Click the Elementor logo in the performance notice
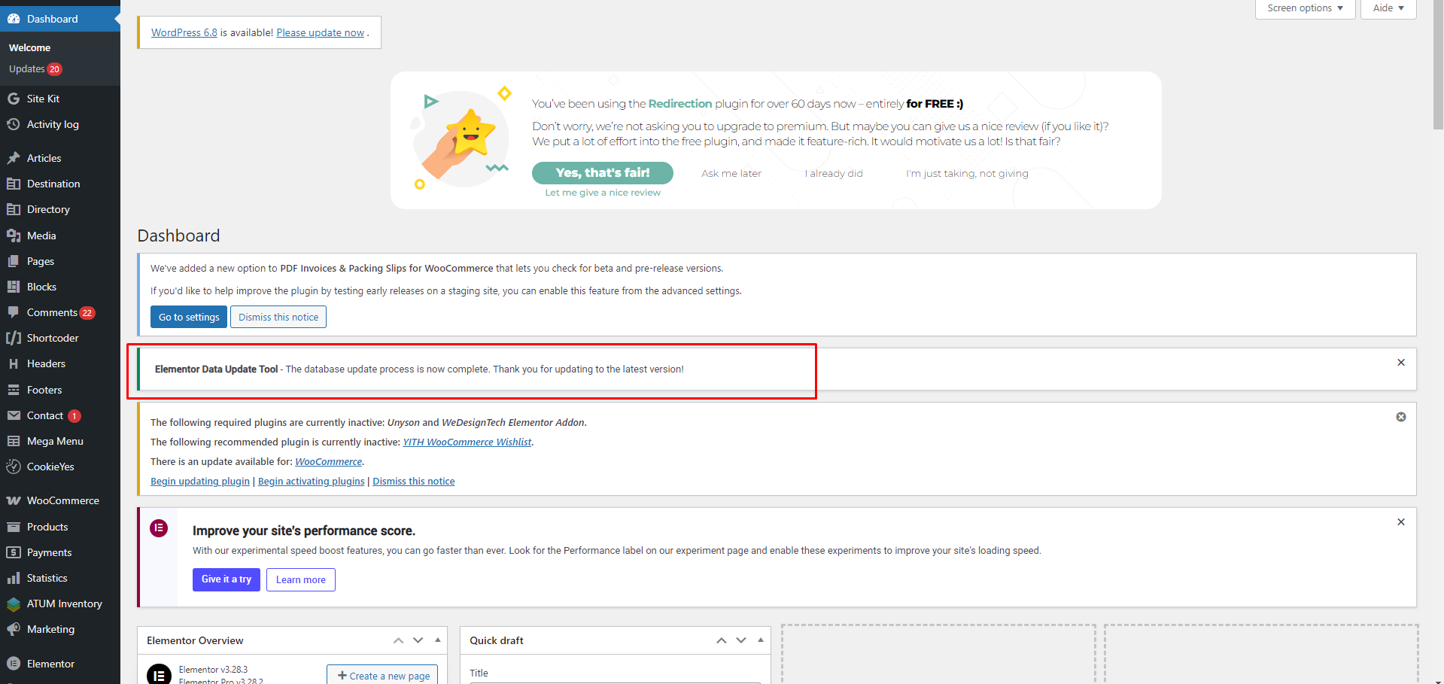1444x684 pixels. point(159,528)
